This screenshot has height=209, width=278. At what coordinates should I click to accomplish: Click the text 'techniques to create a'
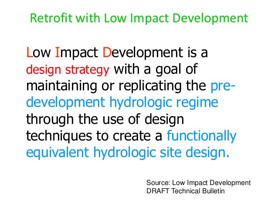coord(94,136)
